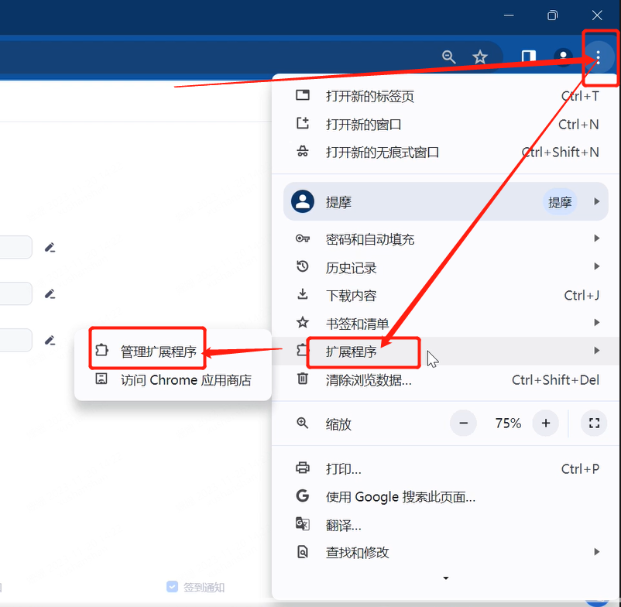This screenshot has width=621, height=607.
Task: Click the menu scroll-down arrow at bottom
Action: [446, 578]
